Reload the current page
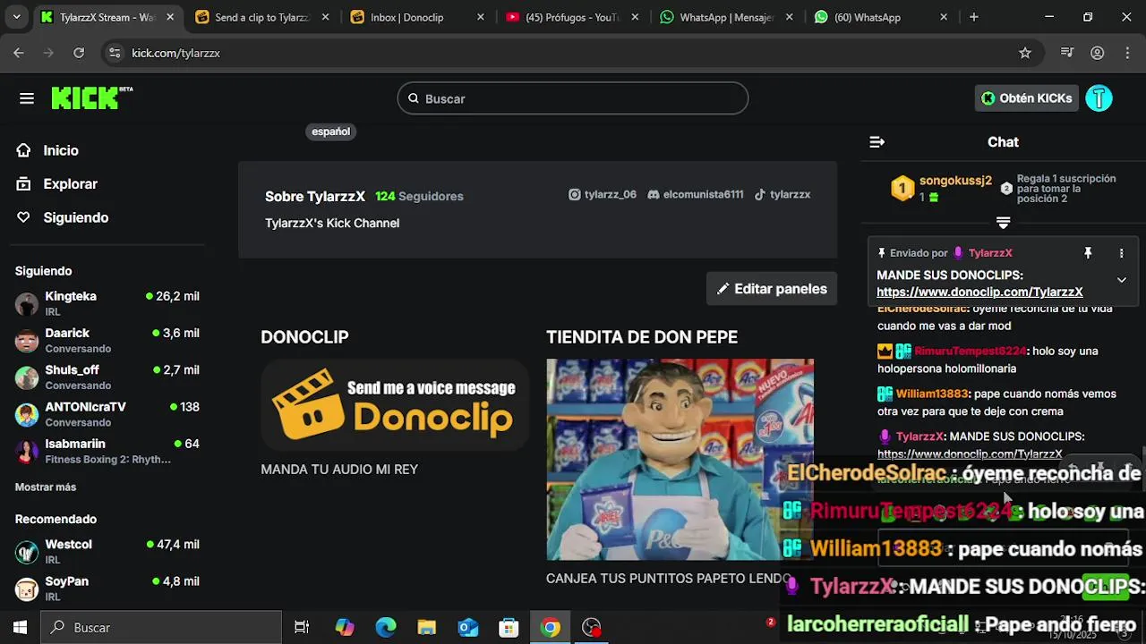The height and width of the screenshot is (644, 1146). pyautogui.click(x=79, y=53)
